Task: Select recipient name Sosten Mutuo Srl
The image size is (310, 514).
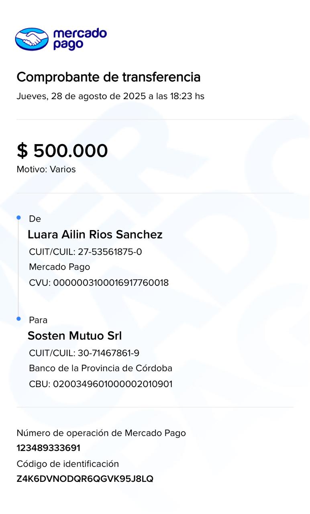Action: [x=75, y=336]
